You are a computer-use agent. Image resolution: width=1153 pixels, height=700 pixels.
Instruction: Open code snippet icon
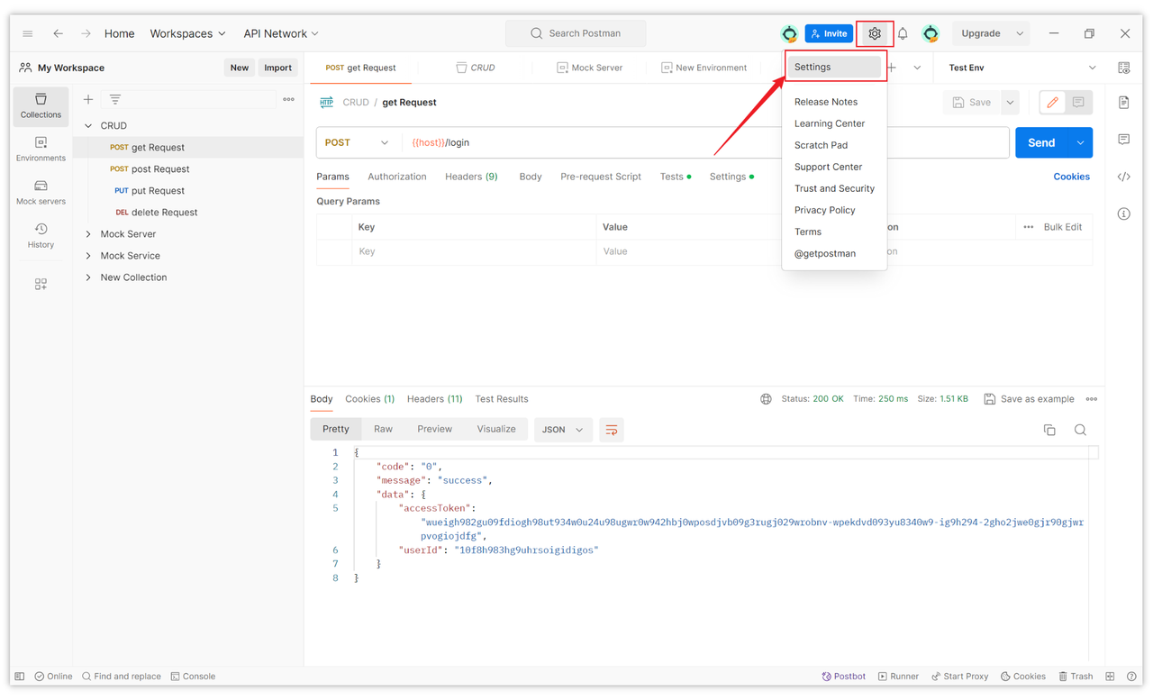(1124, 177)
